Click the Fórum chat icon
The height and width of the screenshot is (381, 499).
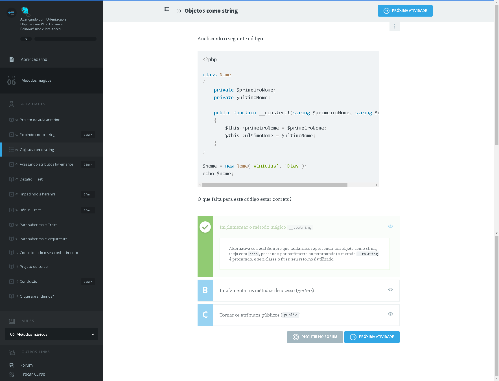tap(12, 365)
